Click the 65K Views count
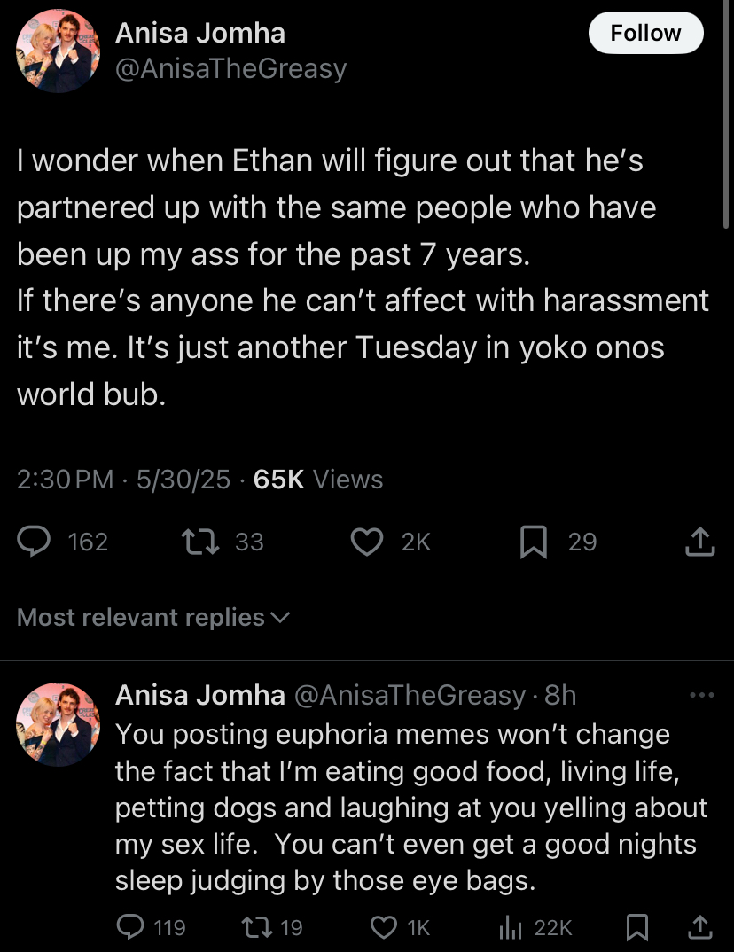Image resolution: width=734 pixels, height=952 pixels. pyautogui.click(x=318, y=479)
